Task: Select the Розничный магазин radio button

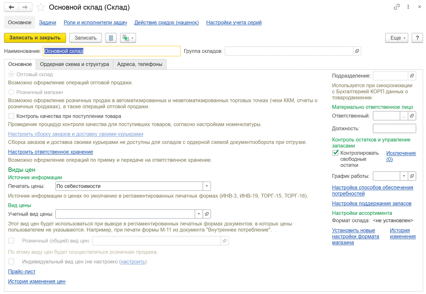Action: [11, 92]
